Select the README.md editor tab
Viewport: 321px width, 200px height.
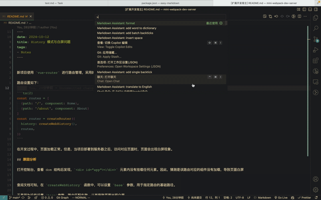[17, 16]
